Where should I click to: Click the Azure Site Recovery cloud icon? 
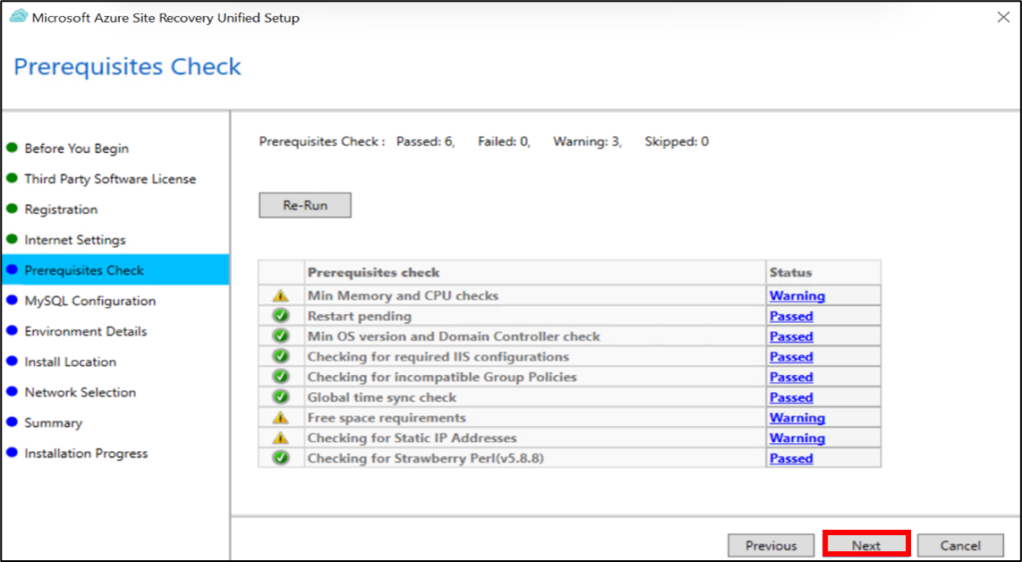pos(18,17)
